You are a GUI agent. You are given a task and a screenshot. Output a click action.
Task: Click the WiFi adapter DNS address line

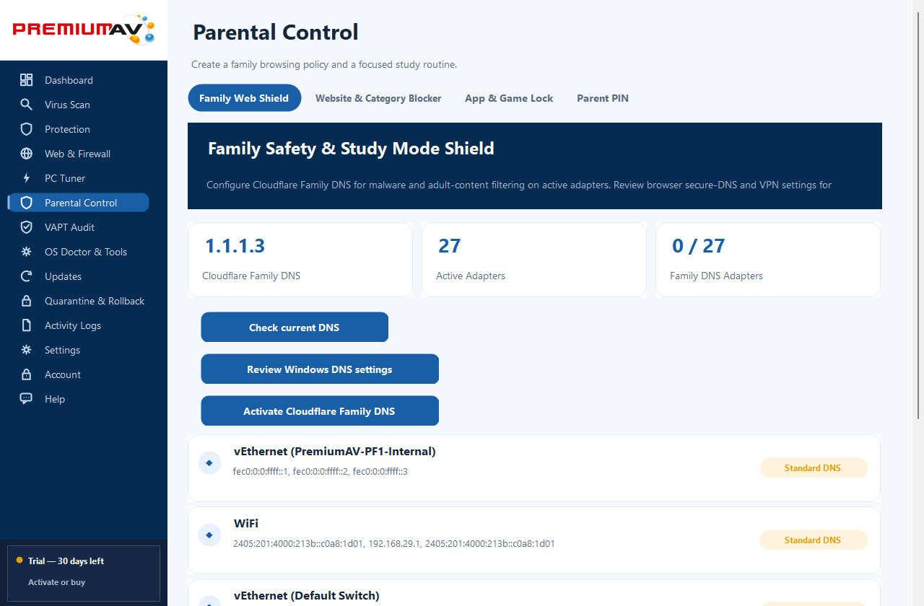tap(394, 544)
